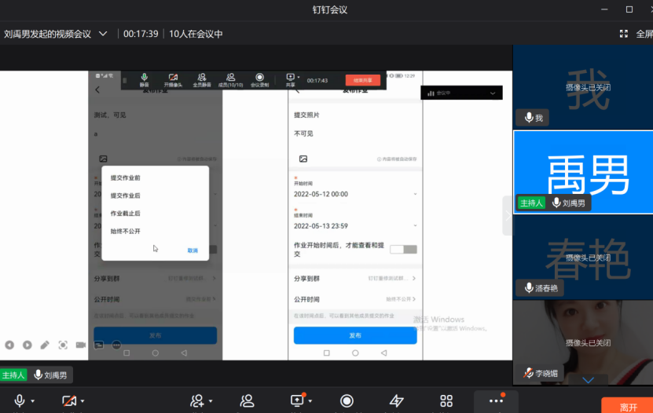Click 10人在会议中 participant count
Image resolution: width=653 pixels, height=413 pixels.
point(196,34)
